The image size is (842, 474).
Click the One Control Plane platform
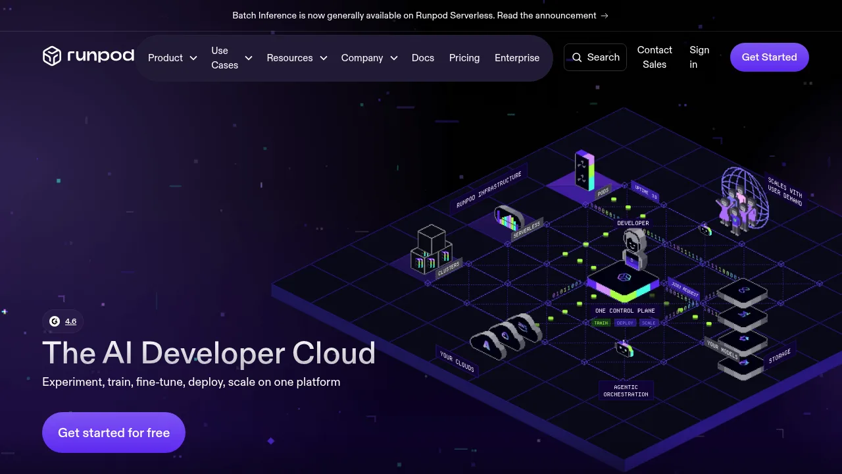point(623,282)
